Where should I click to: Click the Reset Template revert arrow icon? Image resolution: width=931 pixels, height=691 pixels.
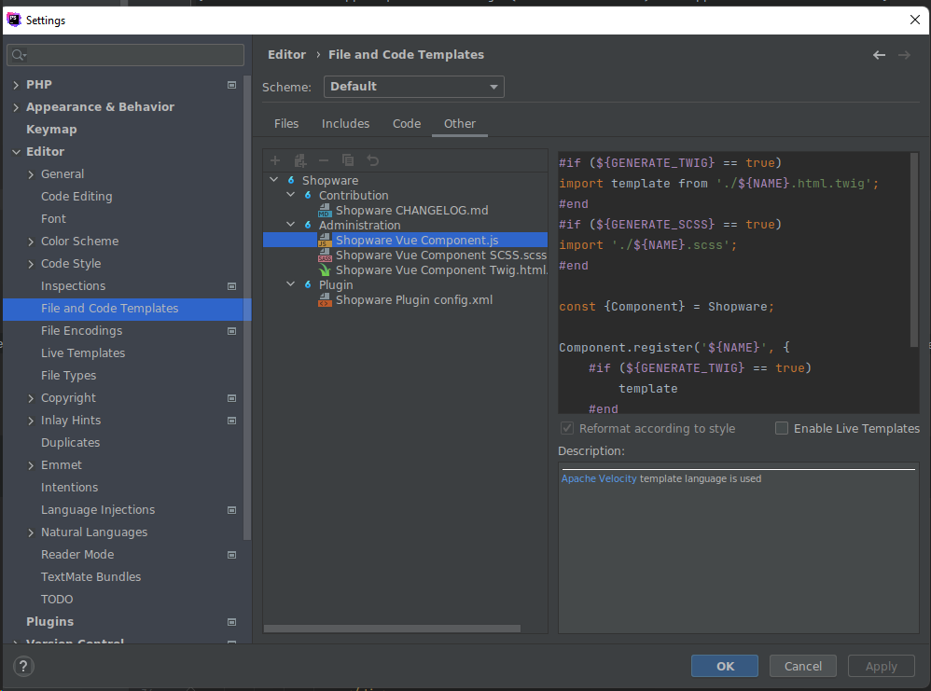click(370, 160)
